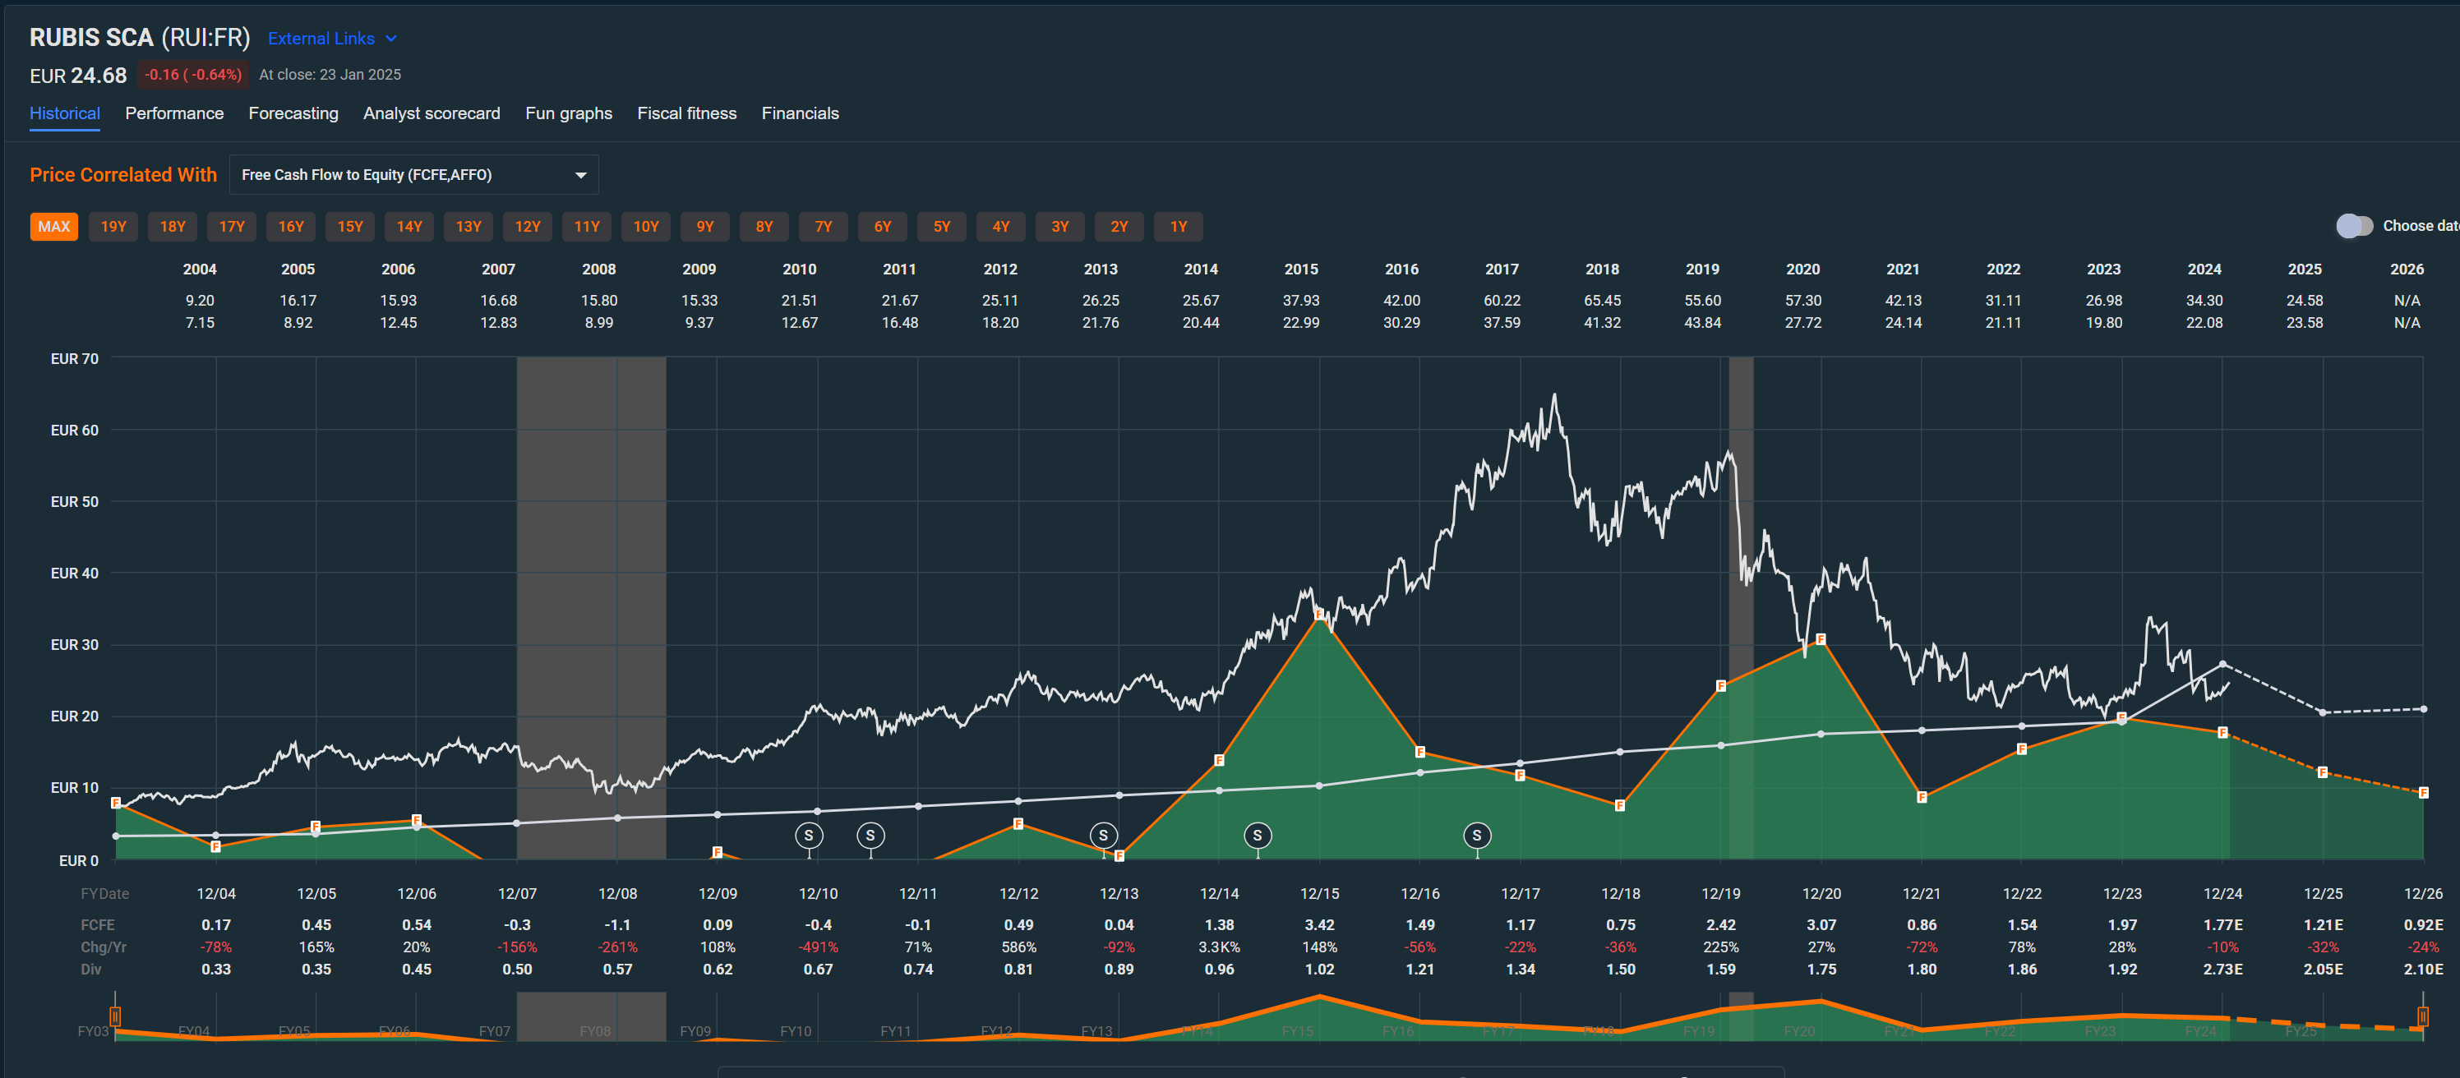Click the F data marker at 12/14
This screenshot has width=2460, height=1078.
(x=1220, y=760)
